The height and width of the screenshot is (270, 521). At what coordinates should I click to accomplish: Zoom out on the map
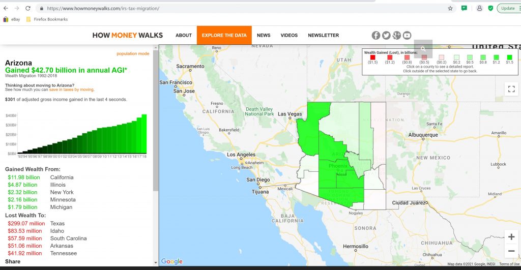pos(511,251)
